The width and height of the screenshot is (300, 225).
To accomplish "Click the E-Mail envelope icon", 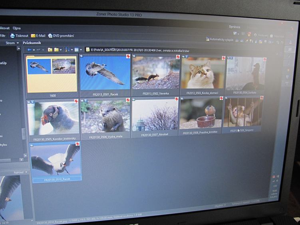I will pos(33,36).
